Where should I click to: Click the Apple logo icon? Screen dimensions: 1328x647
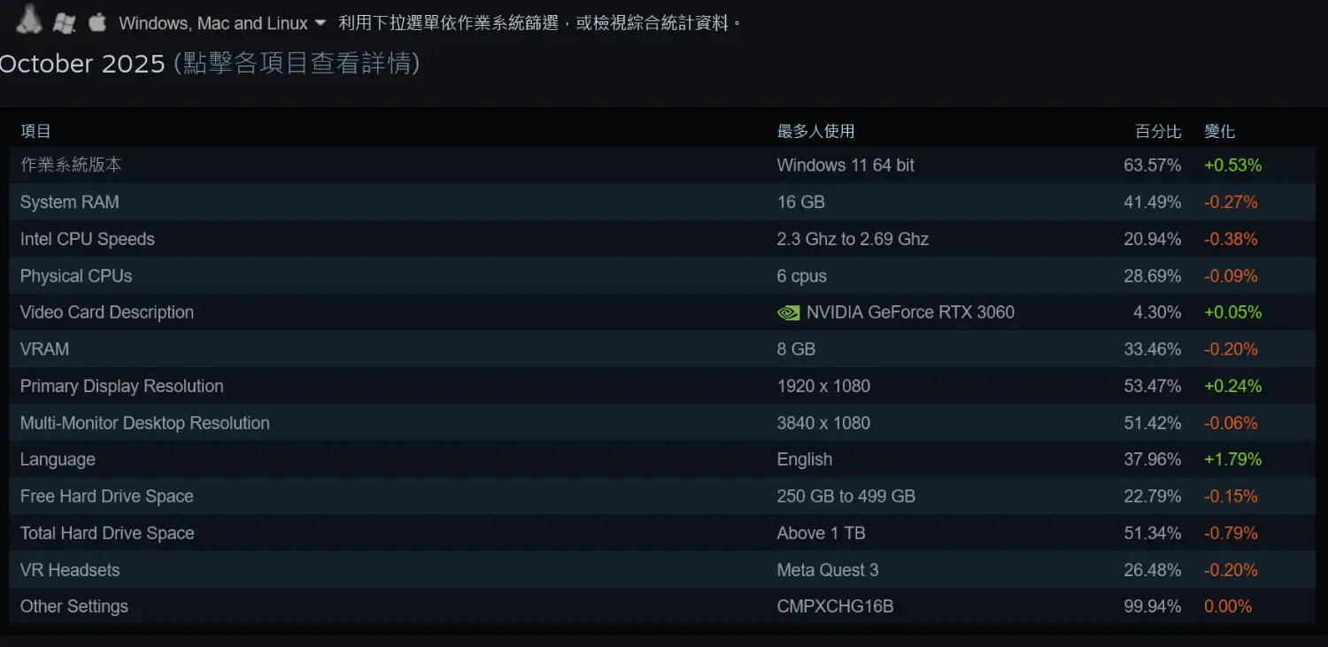(97, 22)
